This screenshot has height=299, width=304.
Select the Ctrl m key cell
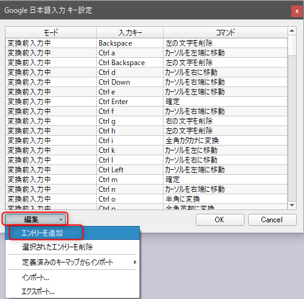point(130,180)
